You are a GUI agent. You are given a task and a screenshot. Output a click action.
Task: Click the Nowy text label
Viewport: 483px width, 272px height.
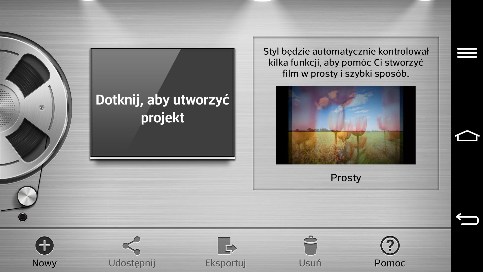(44, 263)
